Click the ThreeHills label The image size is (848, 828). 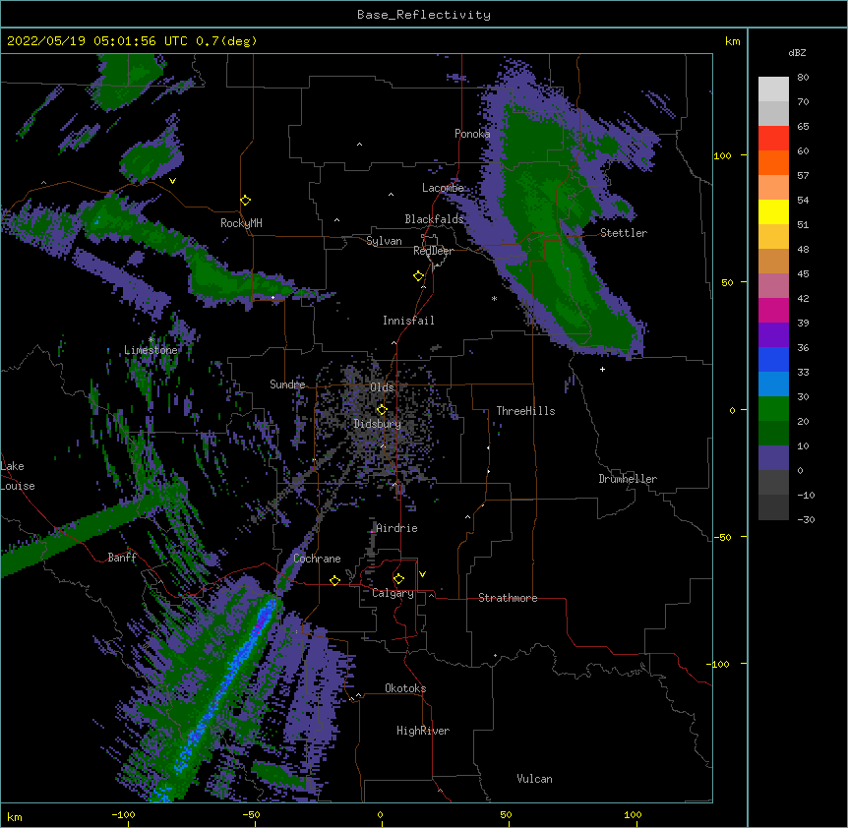525,411
